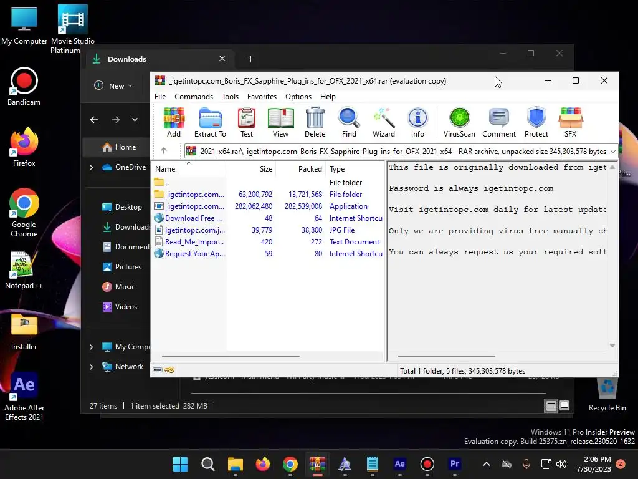Launch the Wizard tool
638x479 pixels.
point(383,122)
